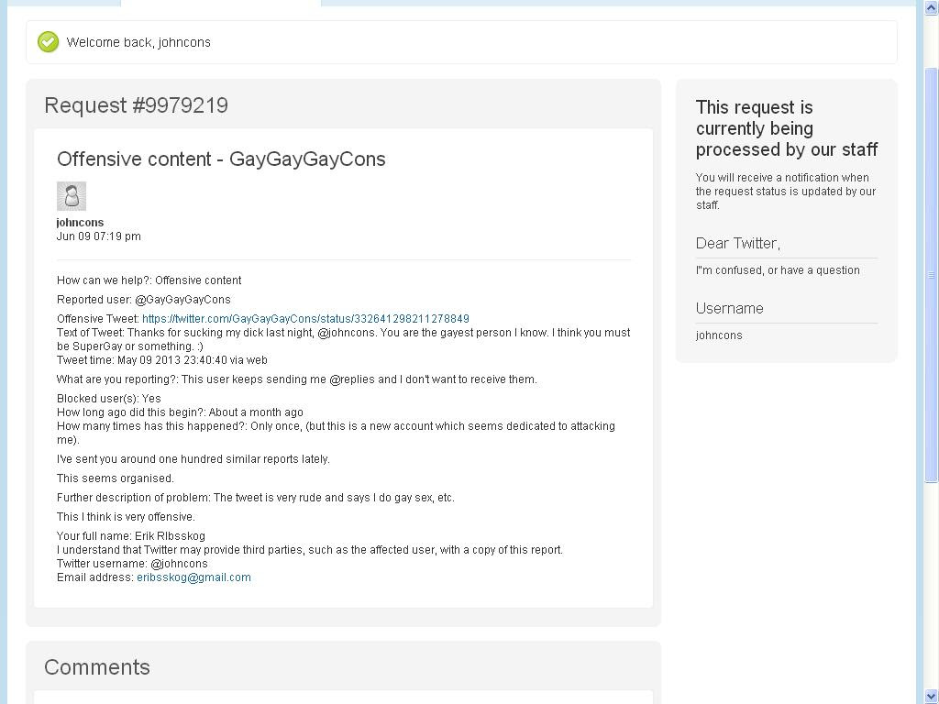Click the Dear Twitter, sidebar label
Screen dimensions: 939x704
pyautogui.click(x=738, y=243)
